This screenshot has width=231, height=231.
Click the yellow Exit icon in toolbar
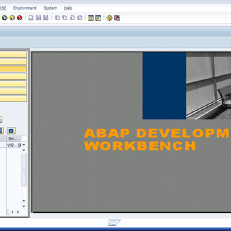pos(12,18)
